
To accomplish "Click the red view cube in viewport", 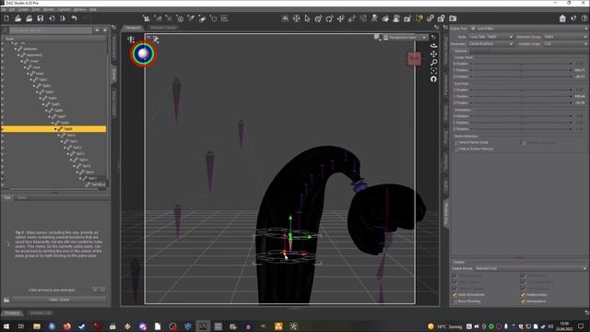I will click(414, 59).
